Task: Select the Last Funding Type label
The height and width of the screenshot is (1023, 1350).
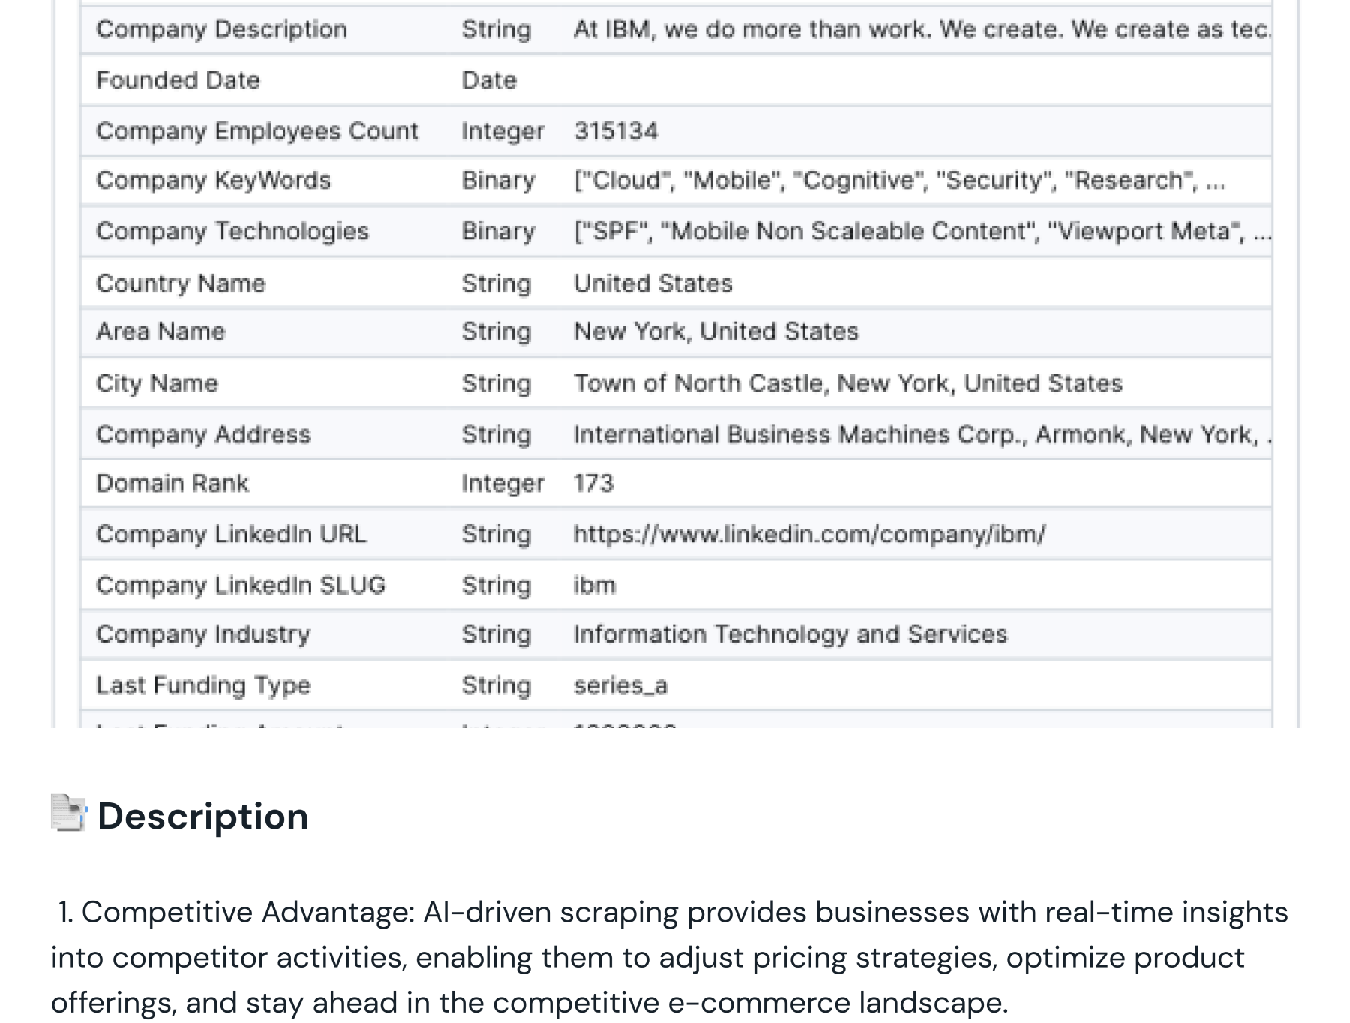Action: coord(203,685)
